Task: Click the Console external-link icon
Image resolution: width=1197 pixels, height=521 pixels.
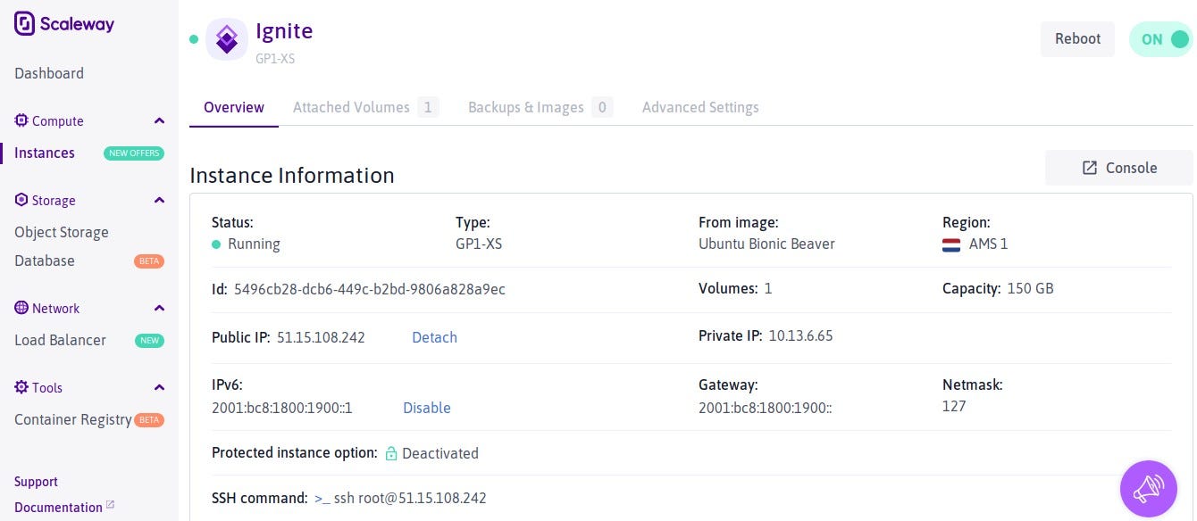Action: (x=1089, y=168)
